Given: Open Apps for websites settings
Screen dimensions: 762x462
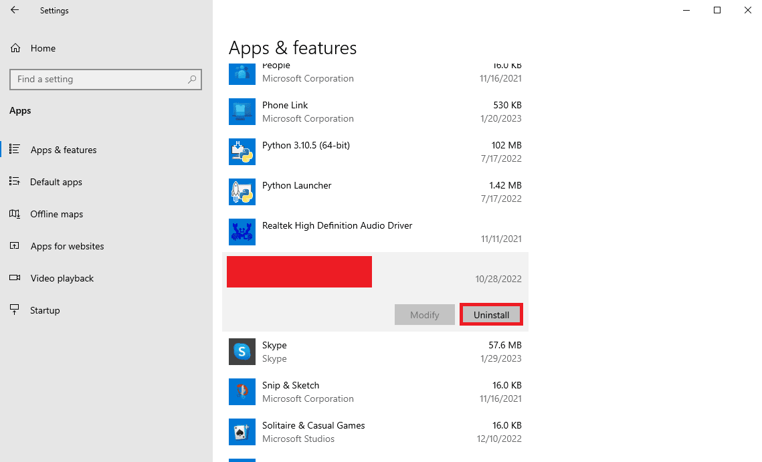Looking at the screenshot, I should [x=67, y=246].
